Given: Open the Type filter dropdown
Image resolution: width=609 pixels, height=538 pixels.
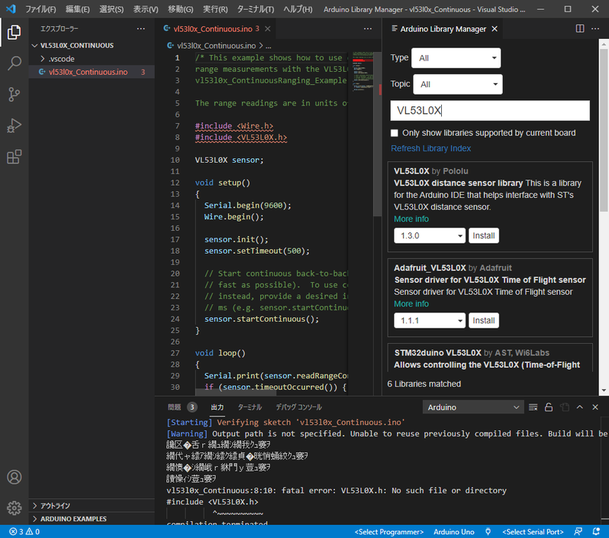Looking at the screenshot, I should pos(456,58).
